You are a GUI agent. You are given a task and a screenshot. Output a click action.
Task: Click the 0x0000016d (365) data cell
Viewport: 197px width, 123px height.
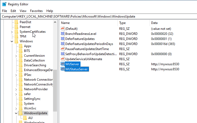tap(163, 44)
